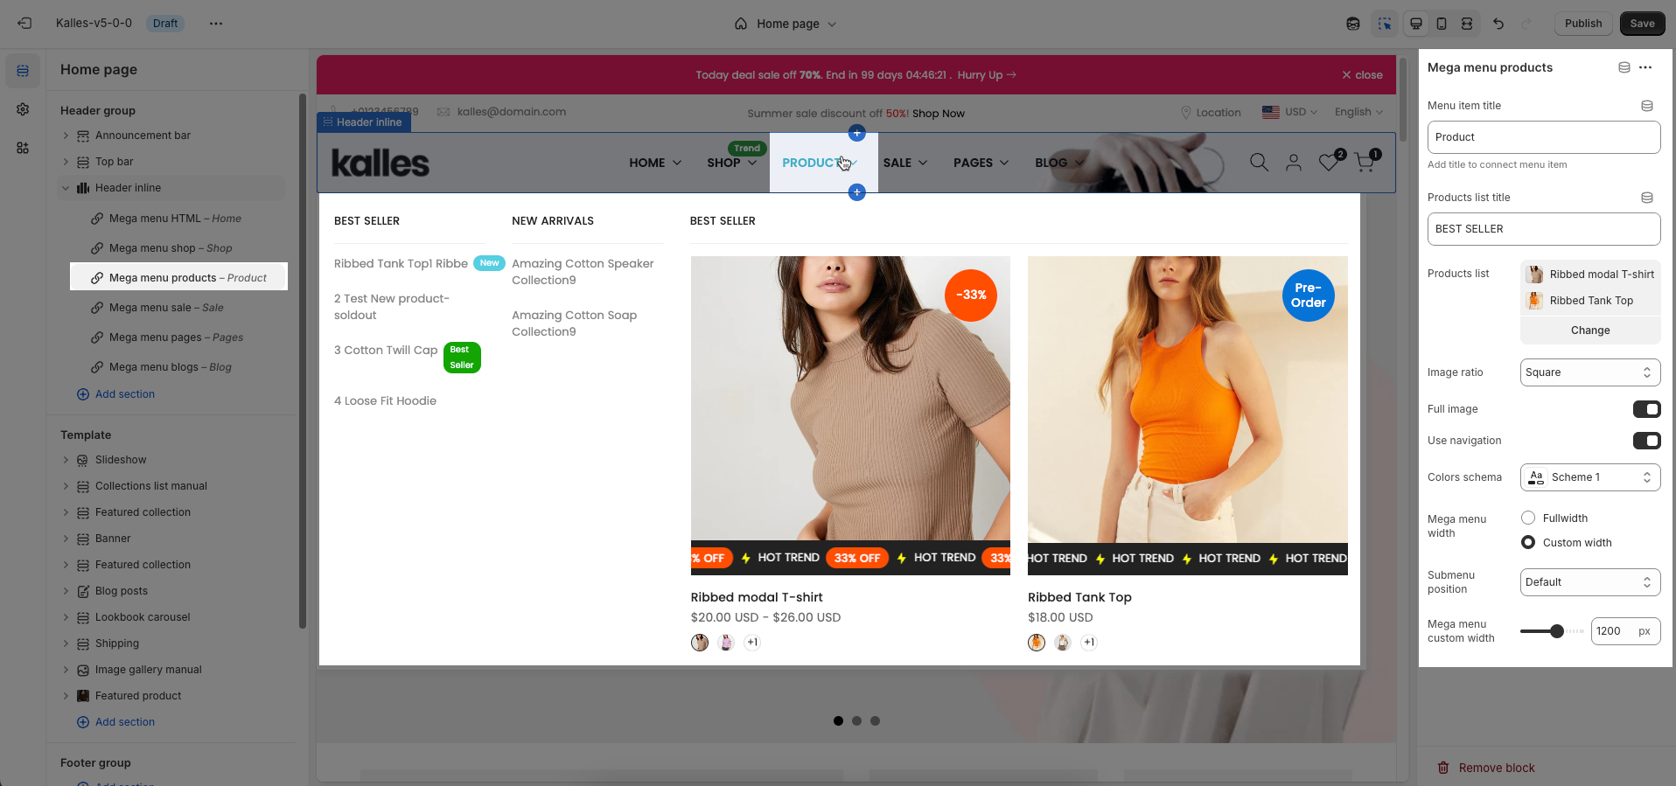Screen dimensions: 1676x786
Task: Open the English language dropdown
Action: [x=1358, y=112]
